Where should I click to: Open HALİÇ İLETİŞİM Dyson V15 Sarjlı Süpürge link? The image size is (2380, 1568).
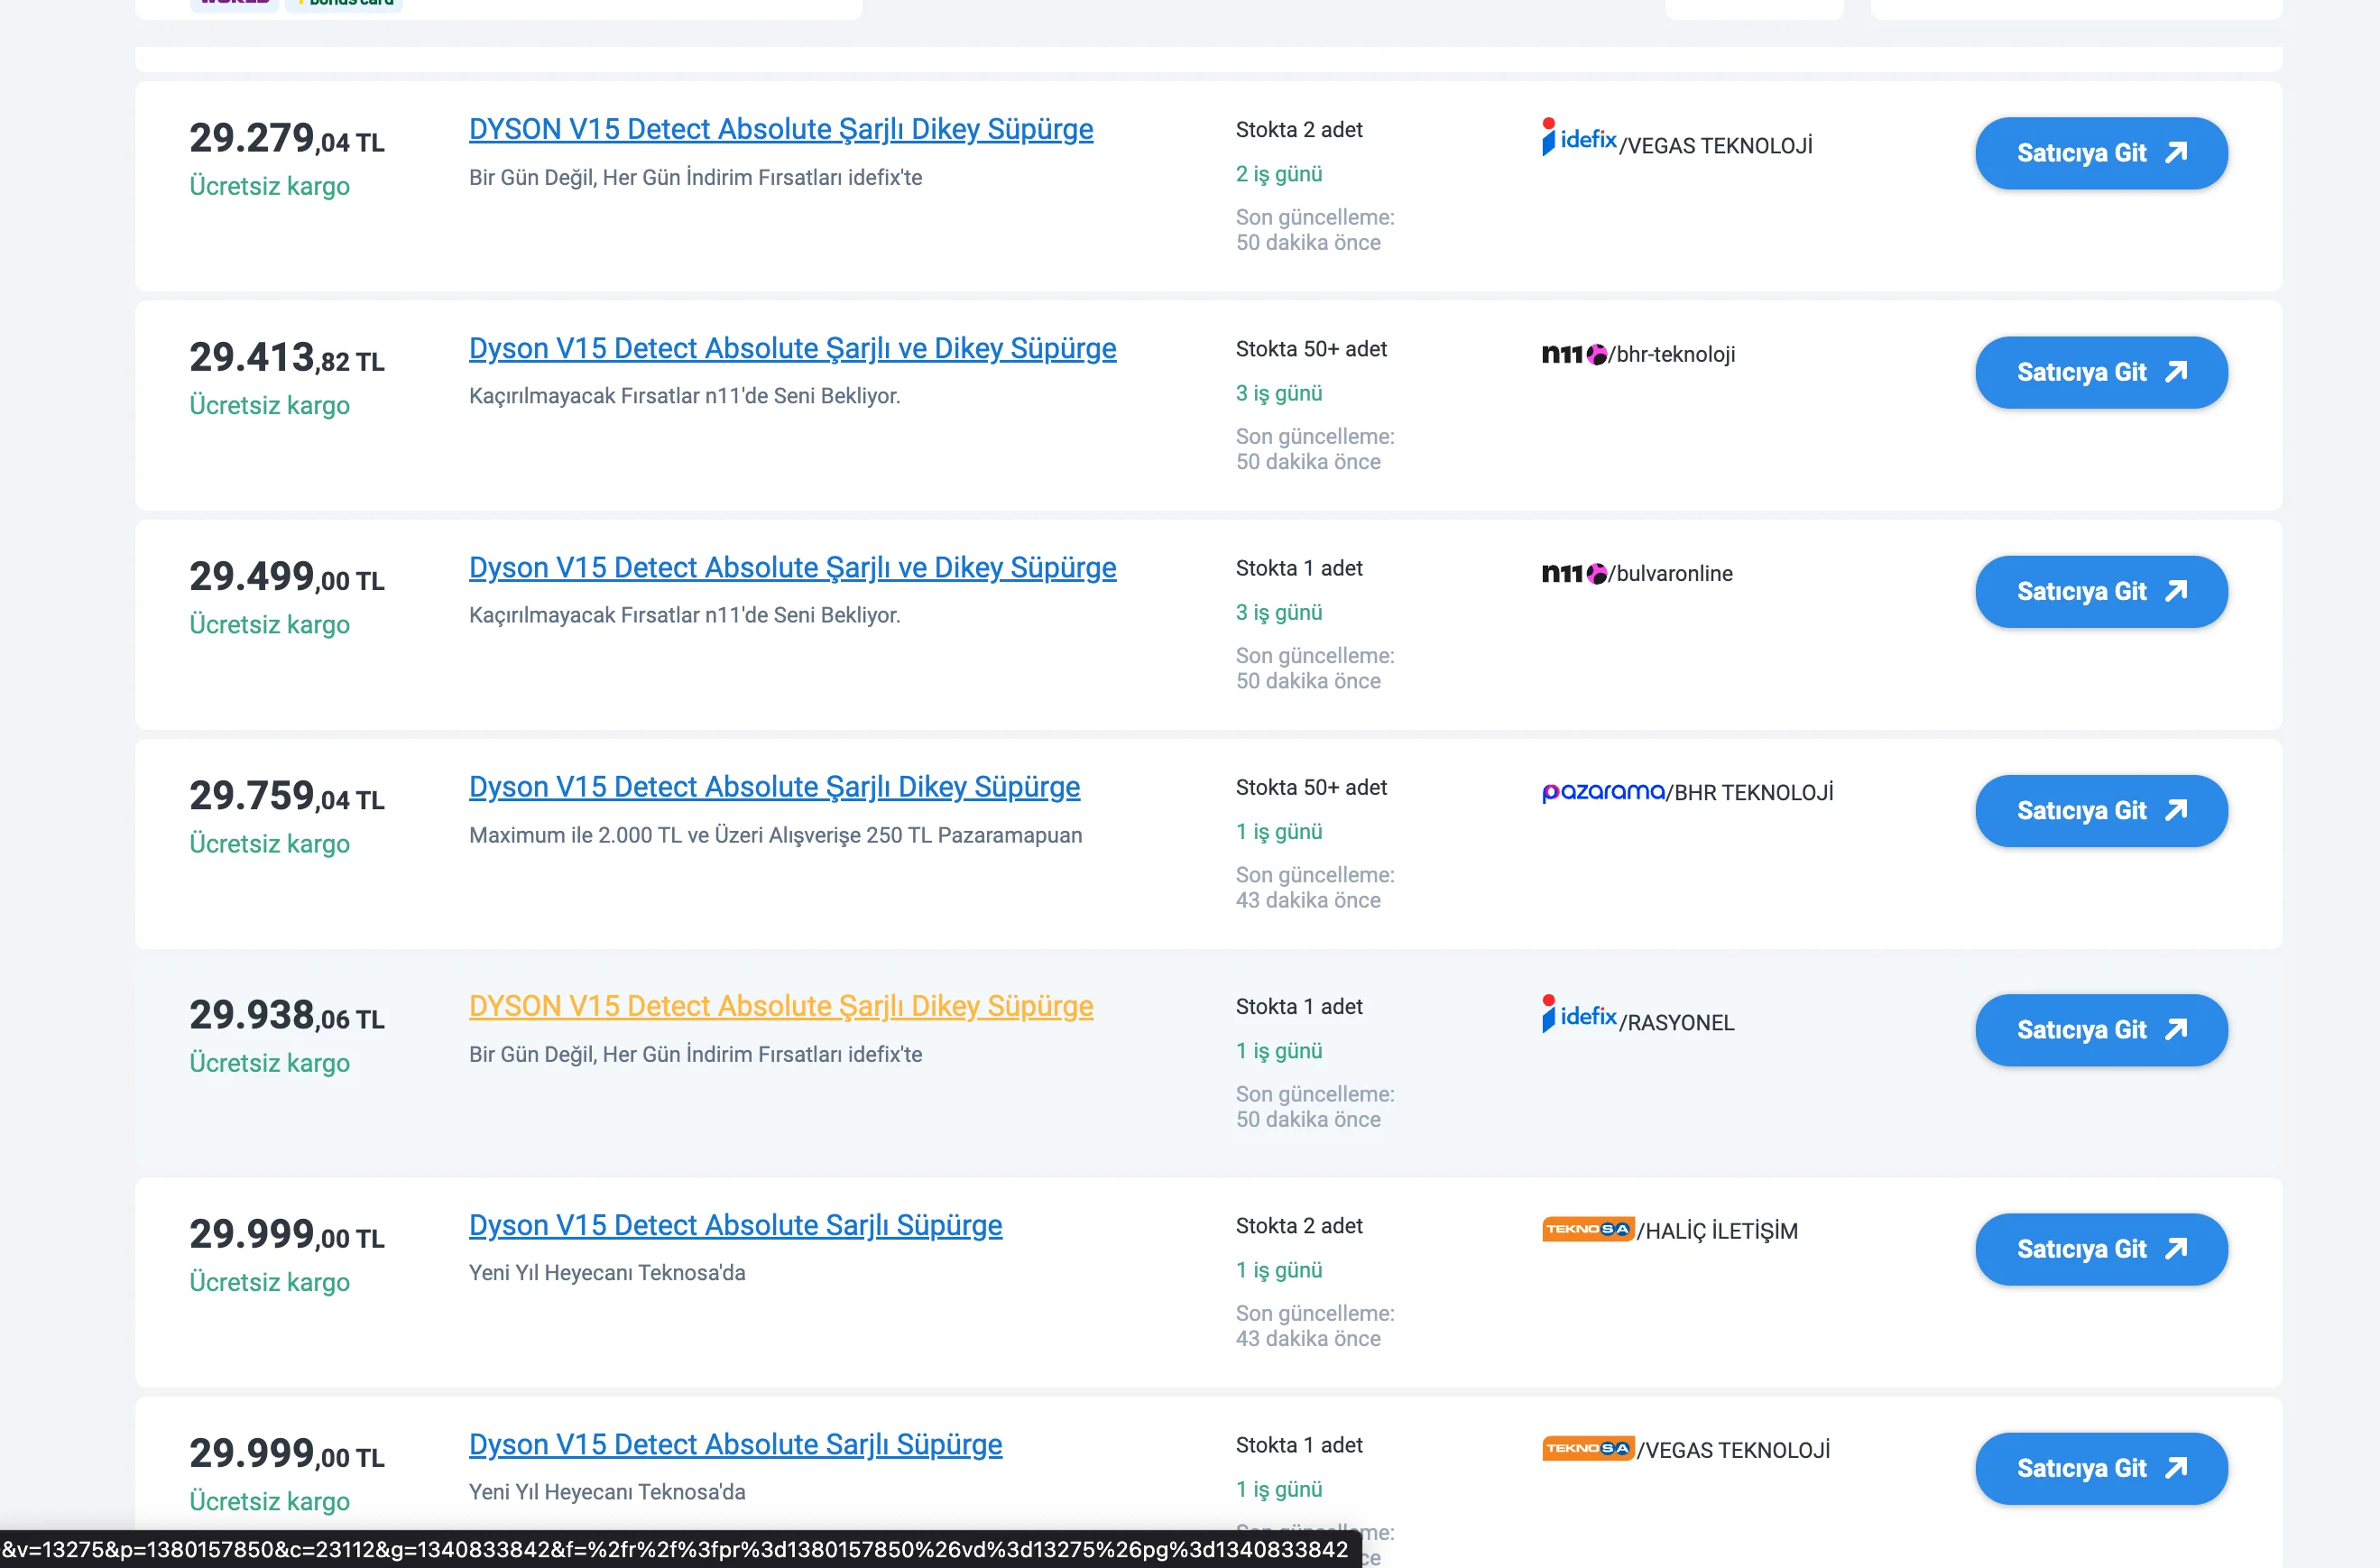point(735,1225)
